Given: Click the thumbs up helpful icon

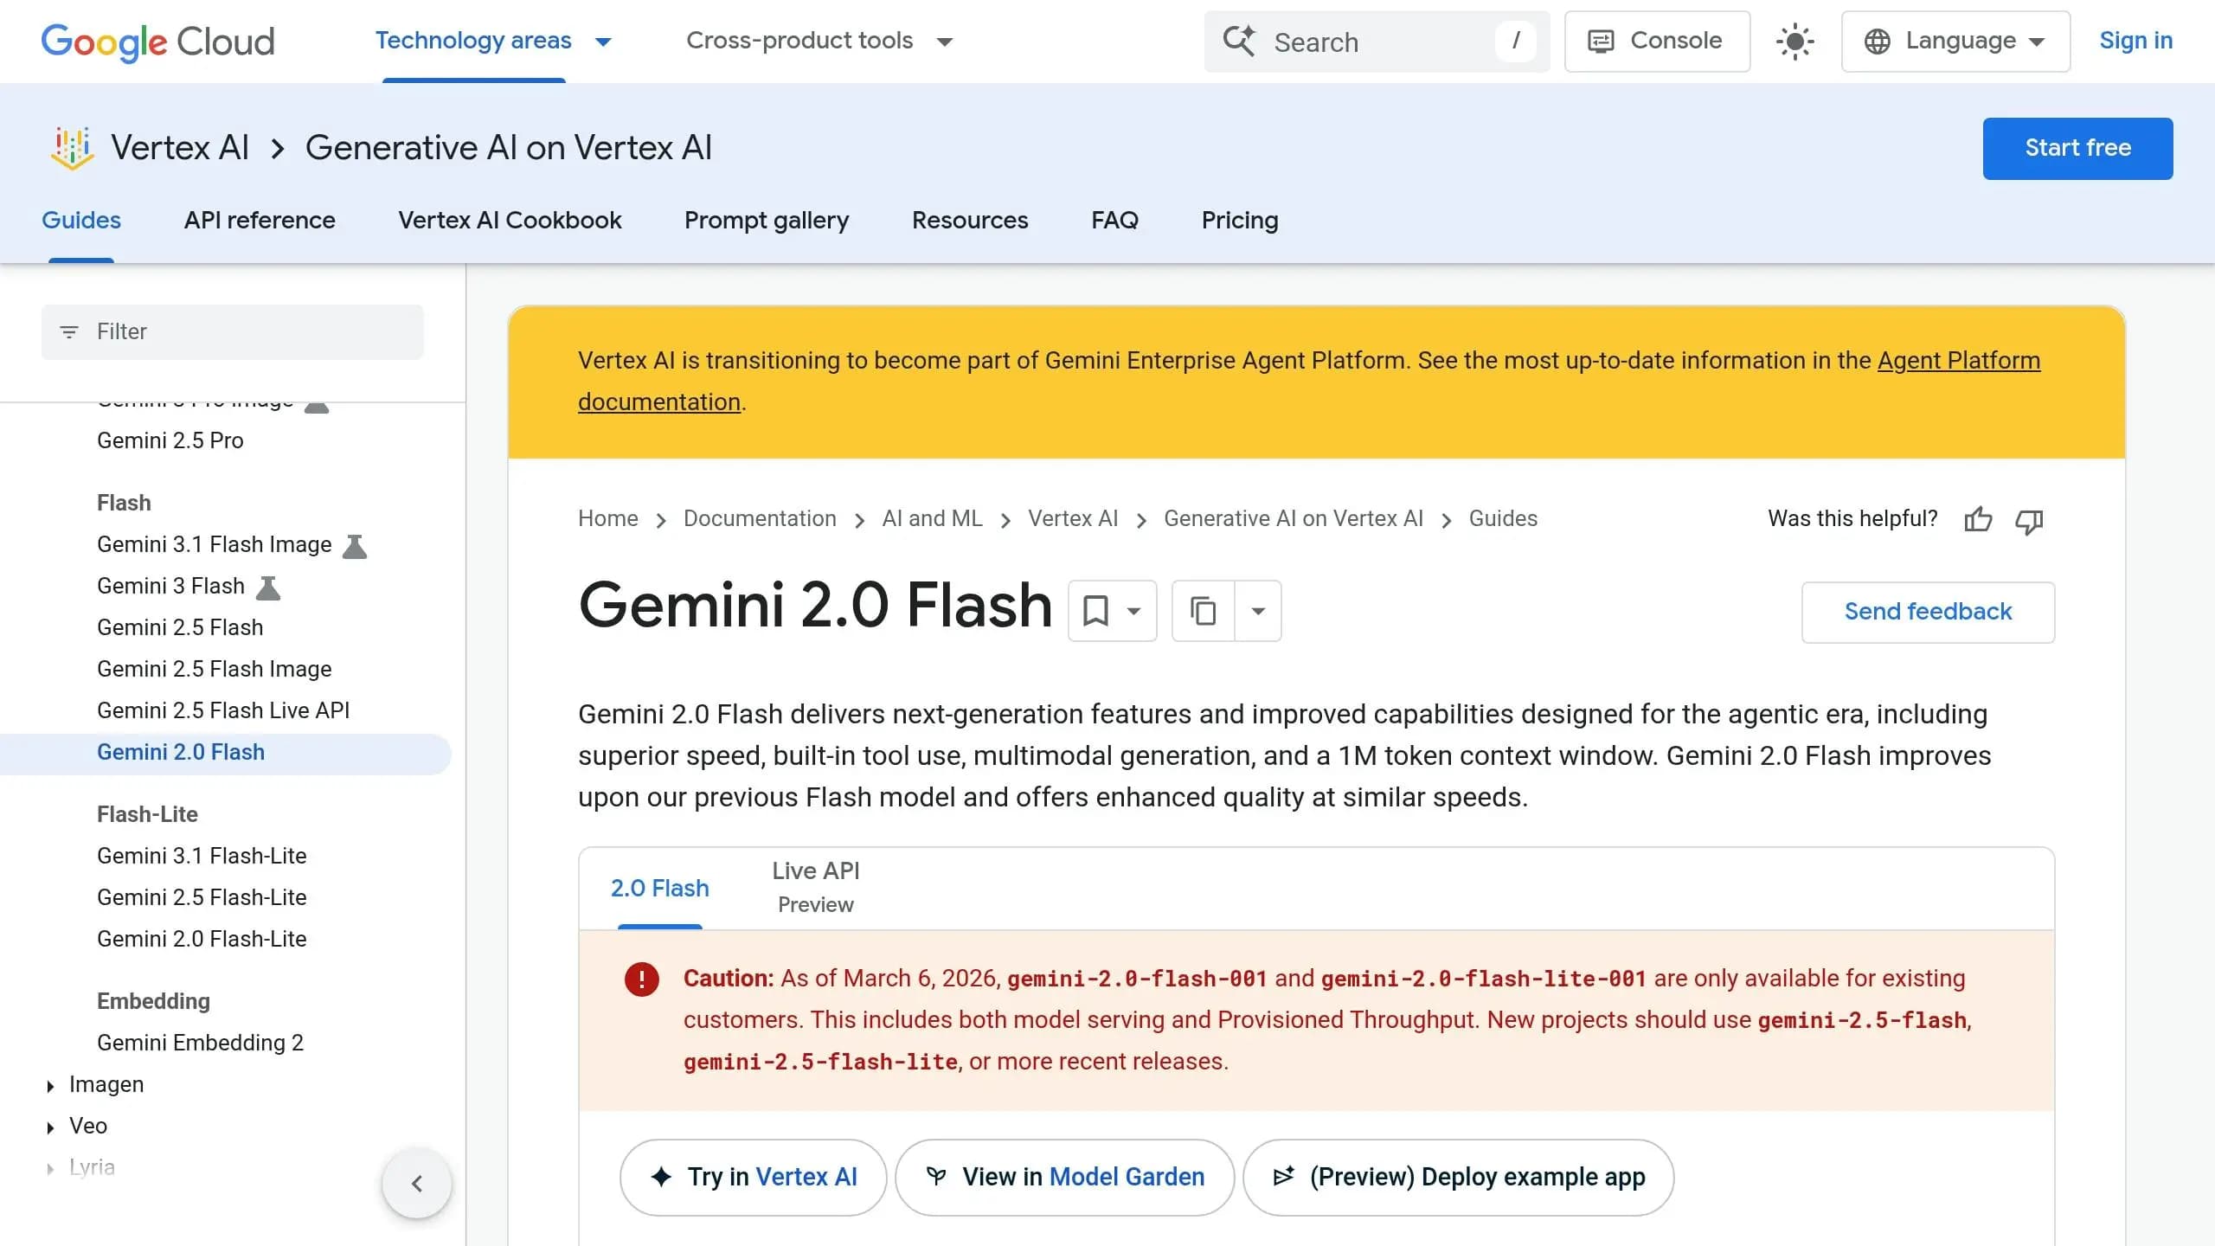Looking at the screenshot, I should 1978,519.
